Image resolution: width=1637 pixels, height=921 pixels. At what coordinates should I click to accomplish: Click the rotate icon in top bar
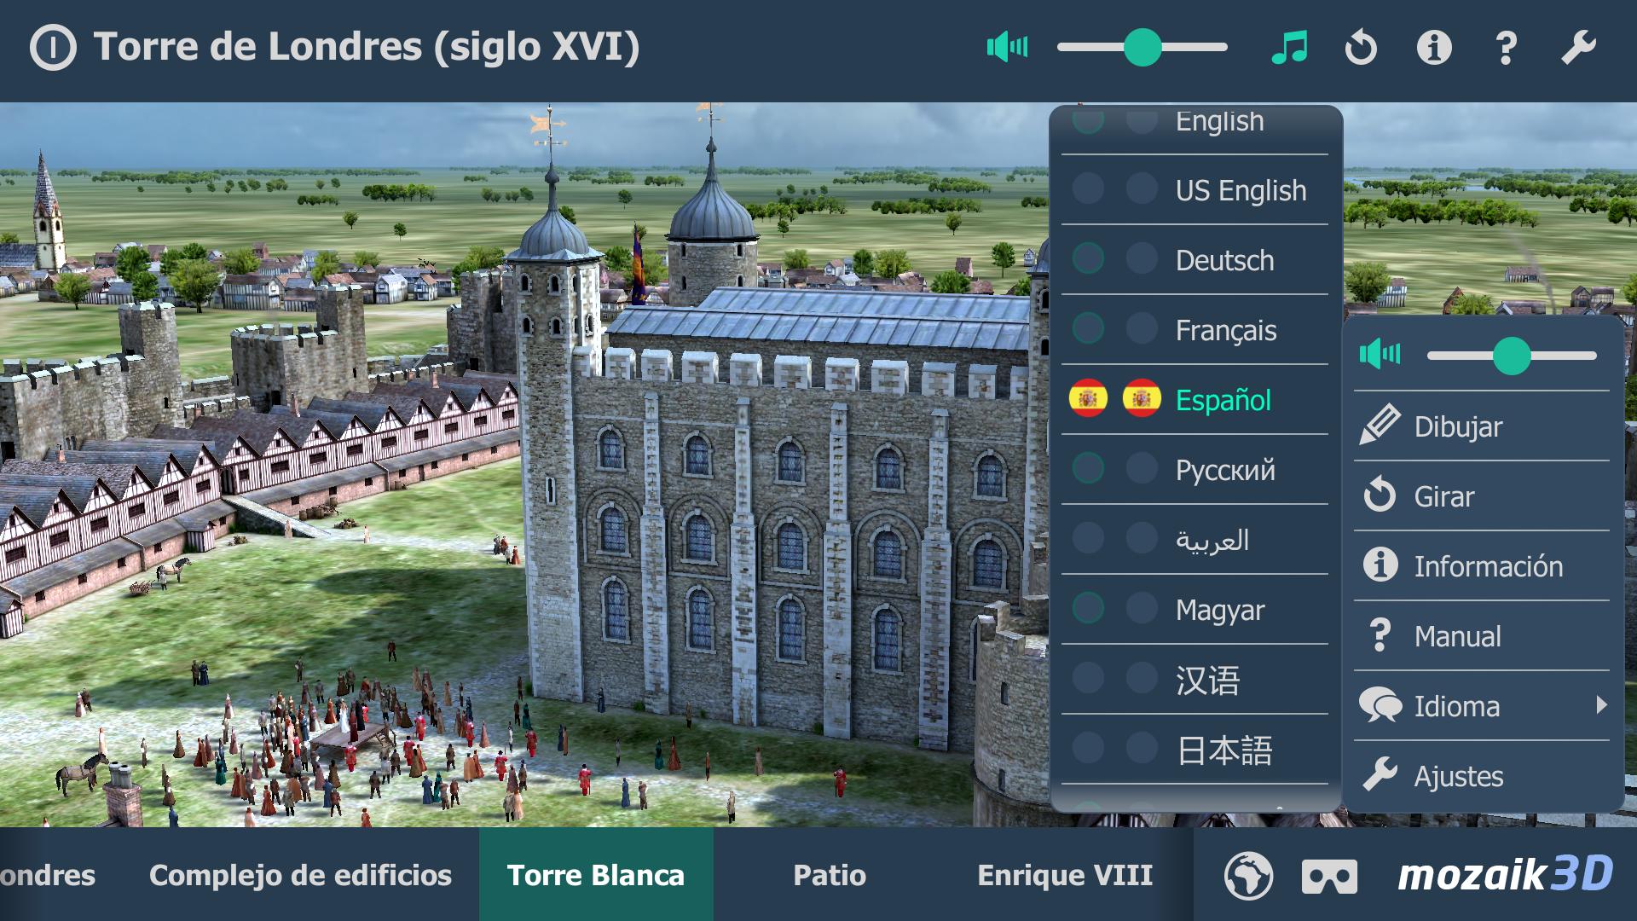tap(1361, 47)
